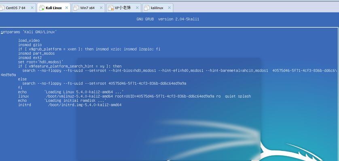This screenshot has height=161, width=339.
Task: Click the wrapped '4ed9a9a' line fragment
Action: click(x=8, y=75)
